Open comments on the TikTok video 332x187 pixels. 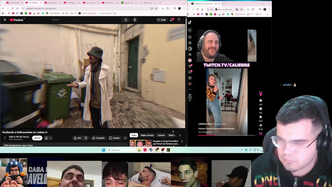click(x=261, y=109)
